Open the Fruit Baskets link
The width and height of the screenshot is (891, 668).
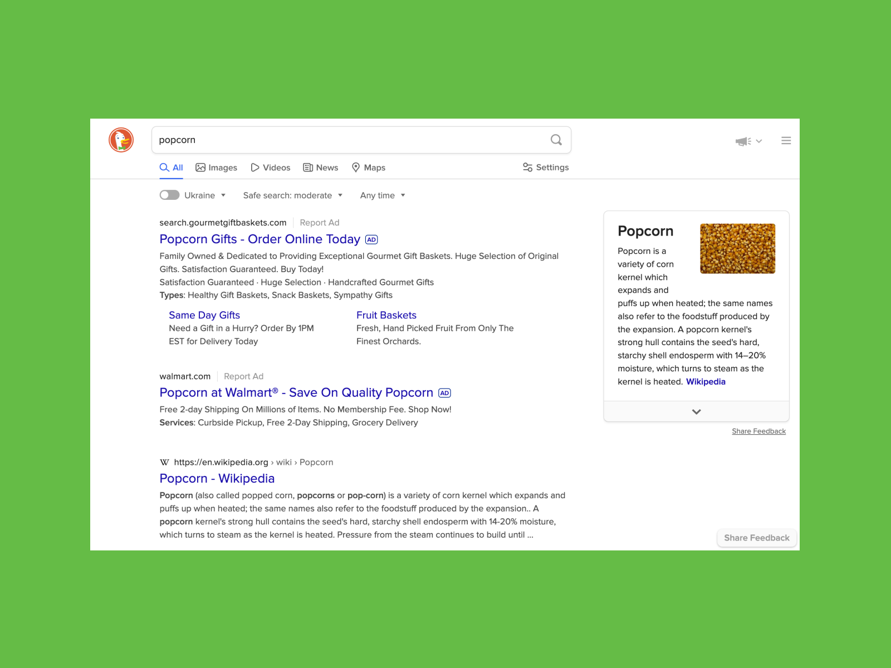pyautogui.click(x=386, y=315)
